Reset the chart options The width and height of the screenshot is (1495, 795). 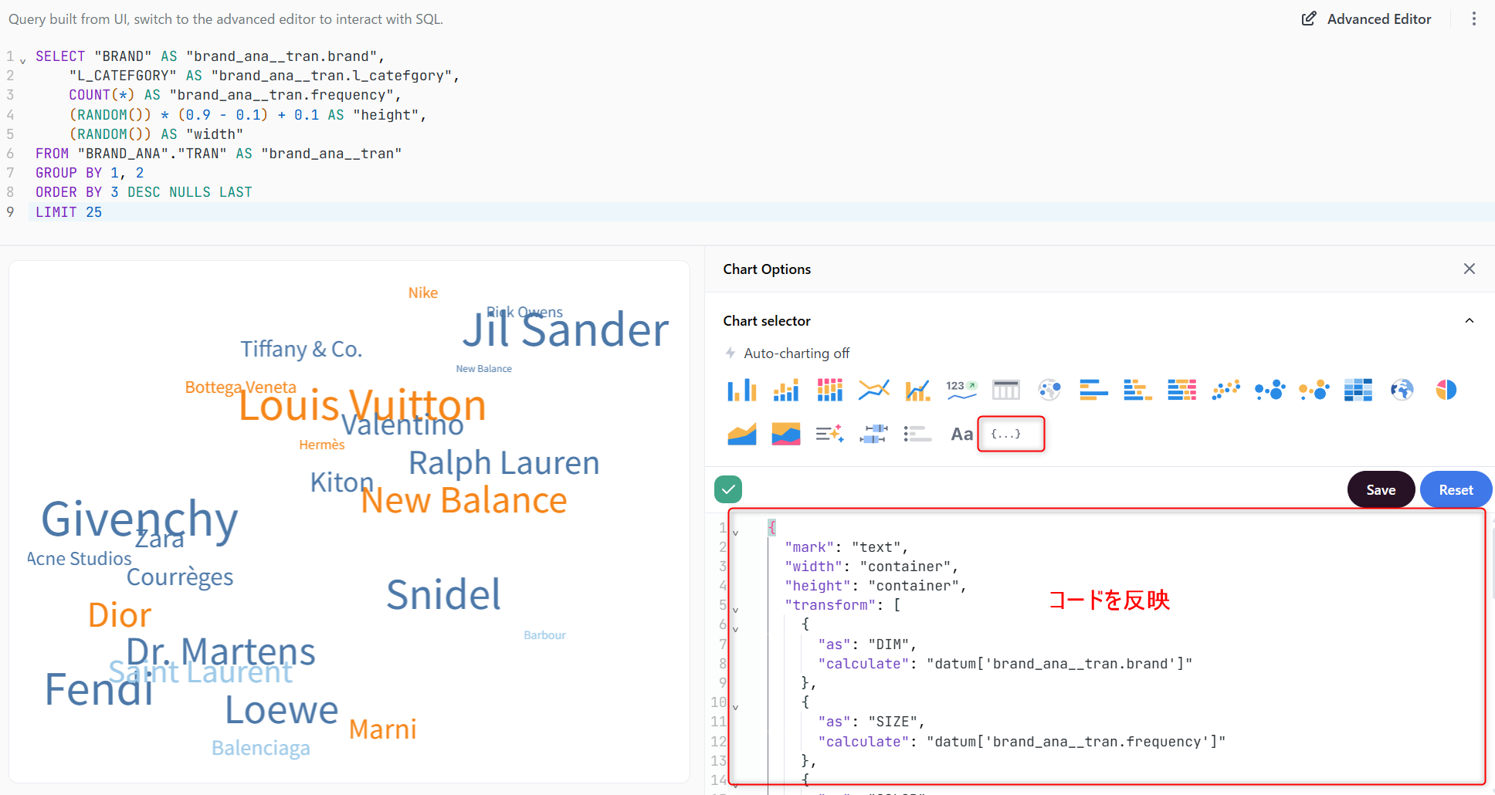(1456, 490)
